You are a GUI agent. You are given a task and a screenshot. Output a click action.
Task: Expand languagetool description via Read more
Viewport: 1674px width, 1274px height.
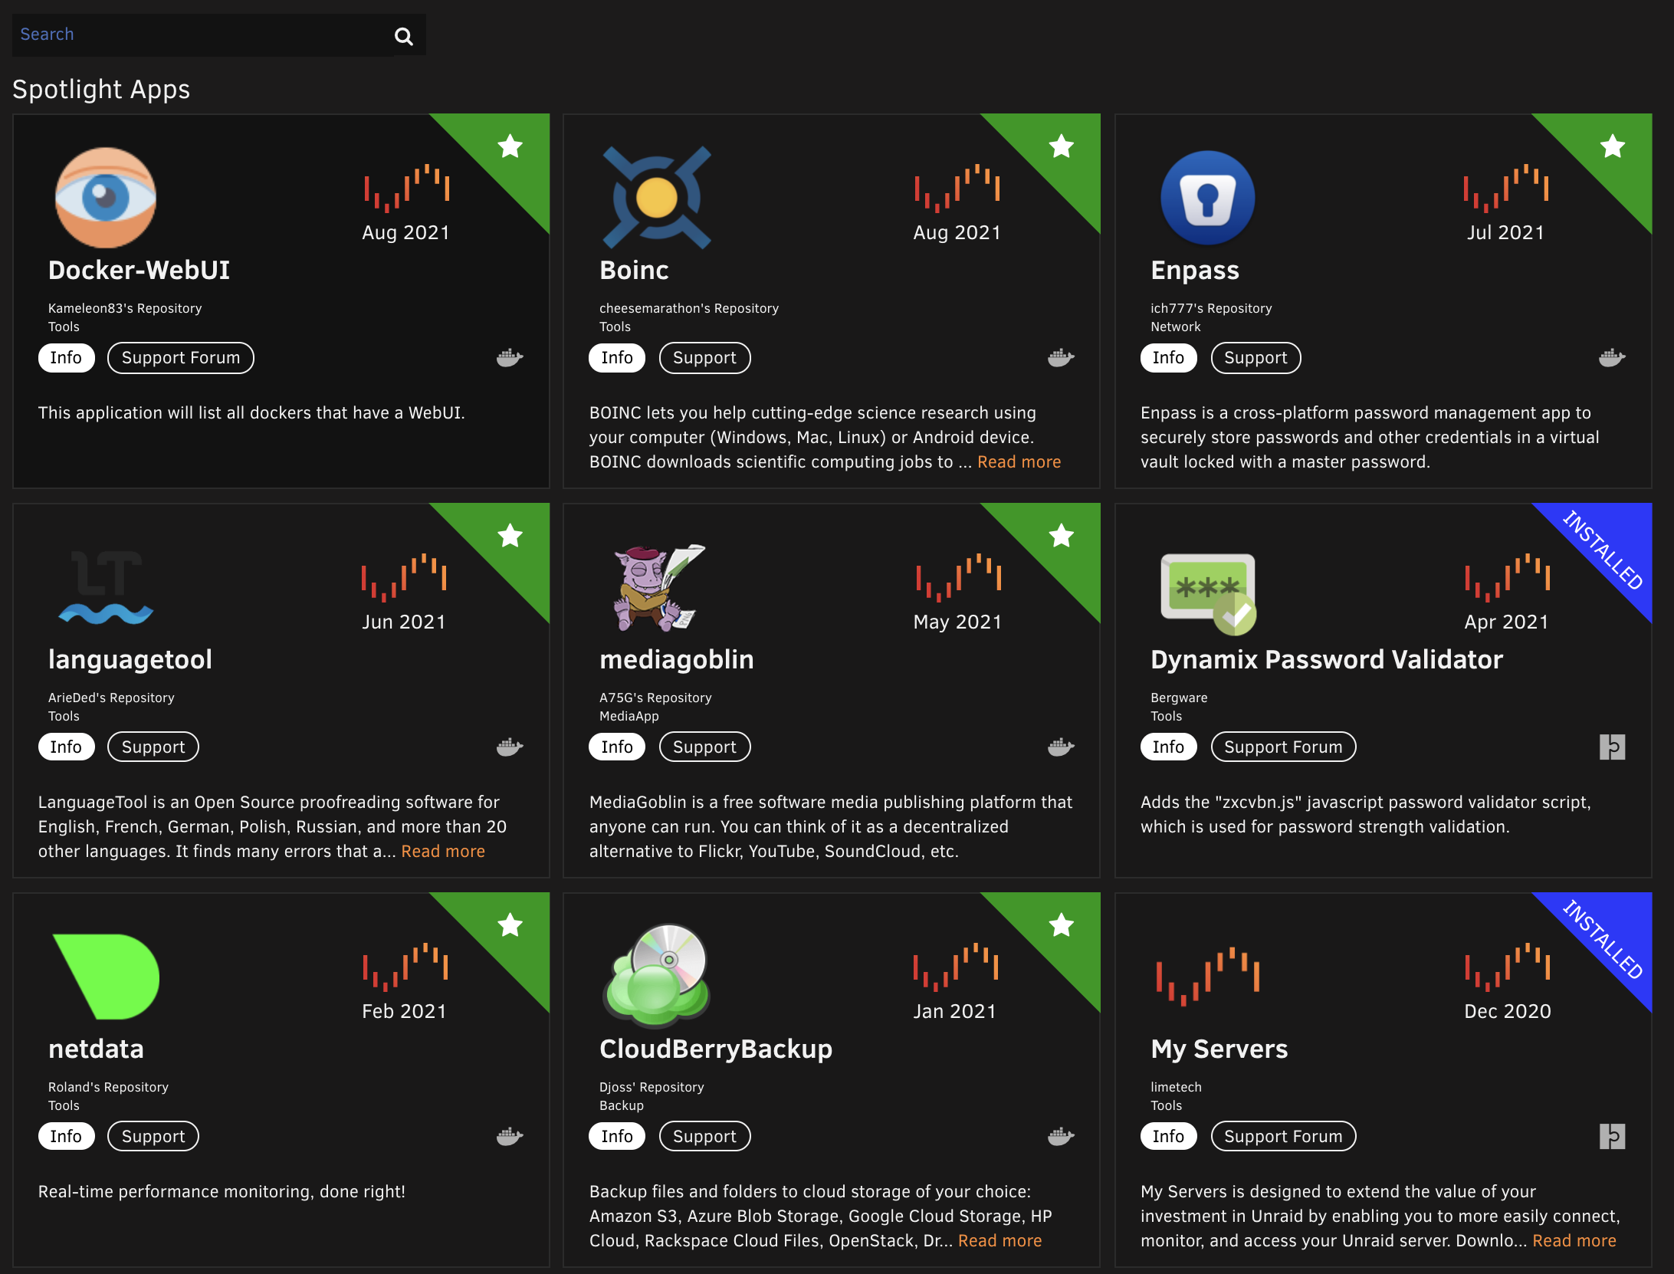(443, 851)
